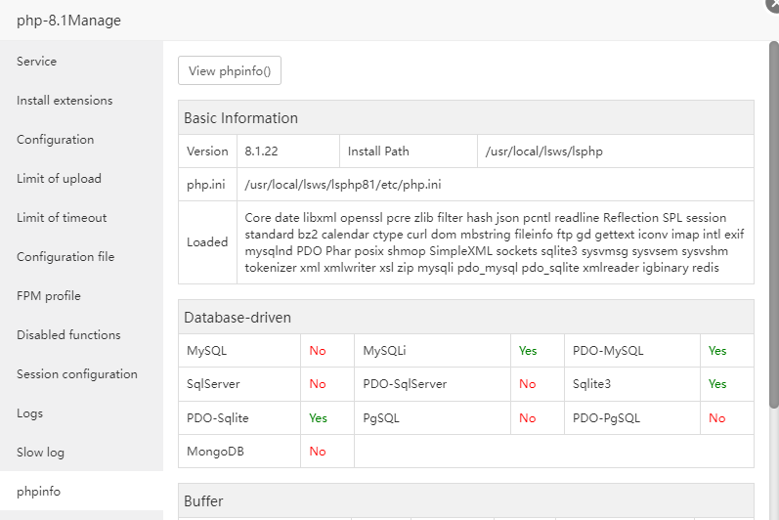This screenshot has width=779, height=520.
Task: Open the Logs tab
Action: point(30,413)
